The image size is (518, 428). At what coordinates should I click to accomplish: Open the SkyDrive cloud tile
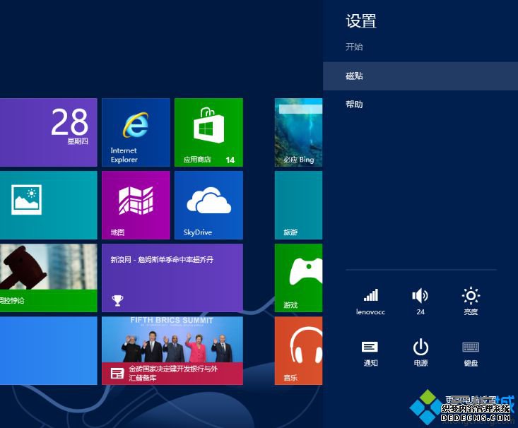pos(208,205)
